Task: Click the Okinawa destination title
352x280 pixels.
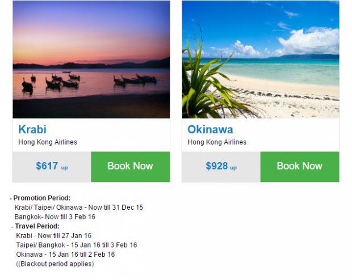Action: [x=210, y=129]
